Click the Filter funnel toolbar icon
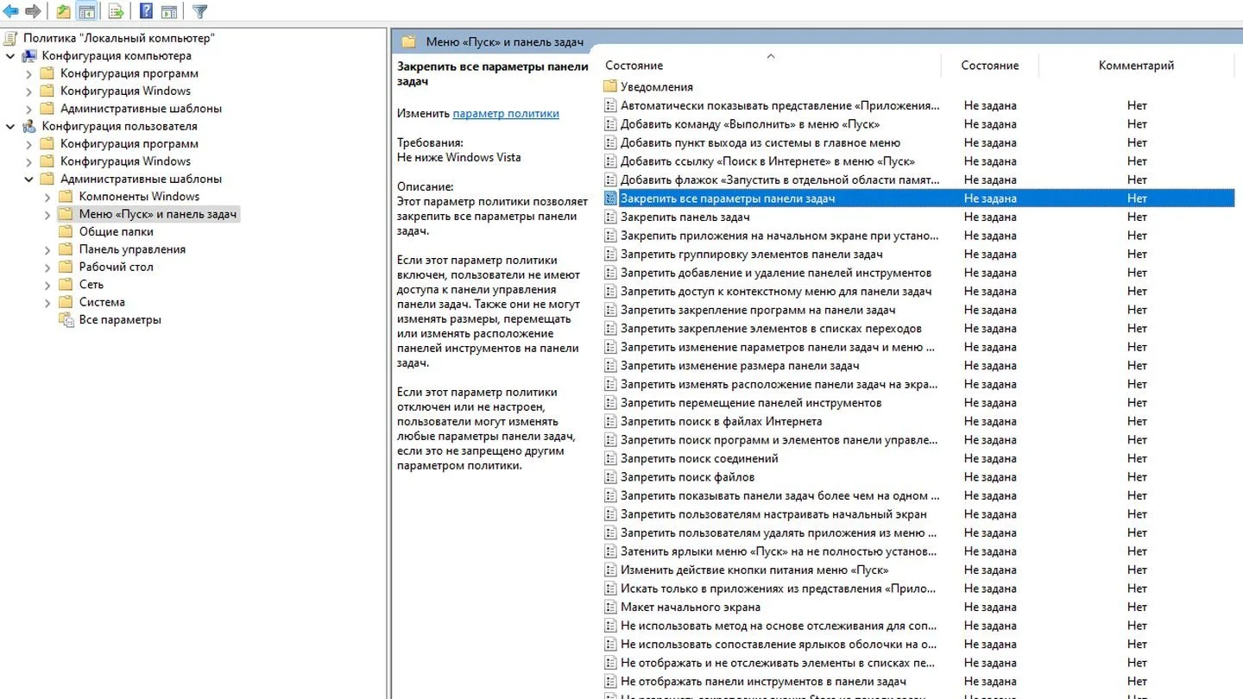The image size is (1243, 699). [x=199, y=11]
